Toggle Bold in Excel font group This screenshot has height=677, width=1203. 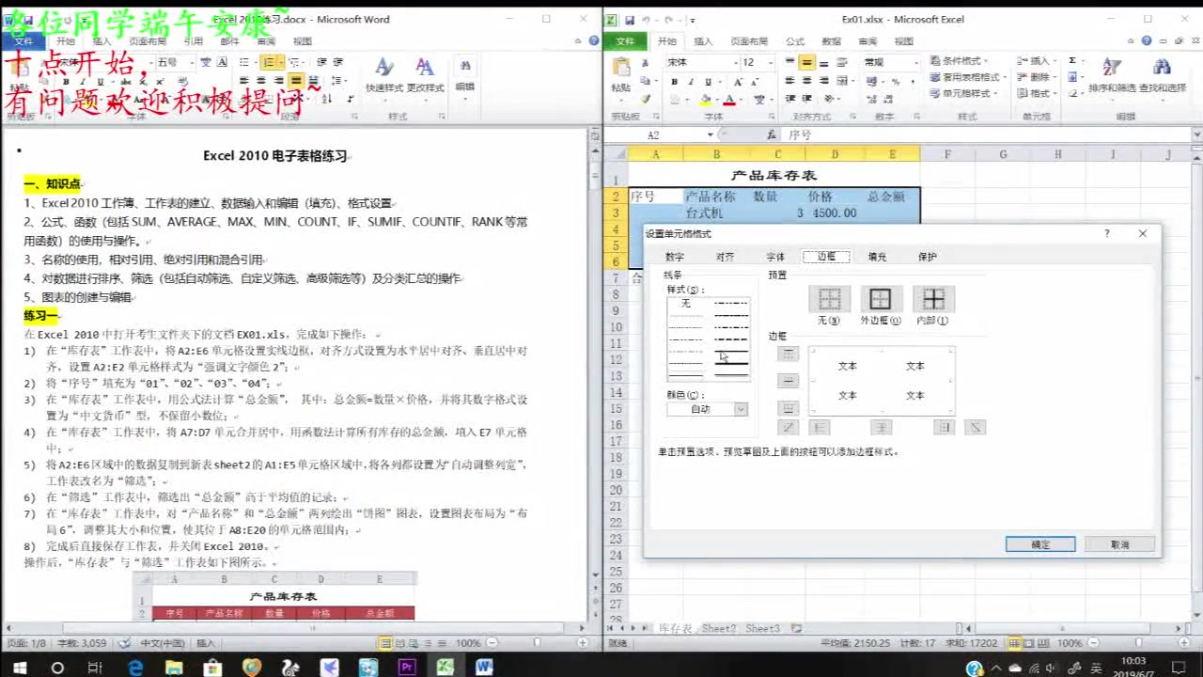(674, 81)
